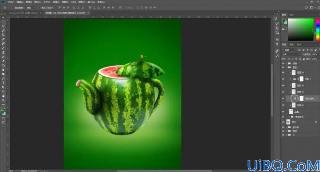Select the Blur tool
Image resolution: width=320 pixels, height=172 pixels.
coord(3,70)
